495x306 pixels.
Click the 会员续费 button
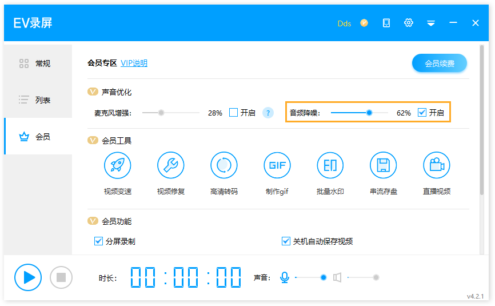click(x=440, y=63)
